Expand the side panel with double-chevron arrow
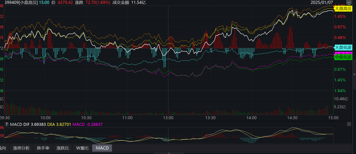 [x=354, y=74]
